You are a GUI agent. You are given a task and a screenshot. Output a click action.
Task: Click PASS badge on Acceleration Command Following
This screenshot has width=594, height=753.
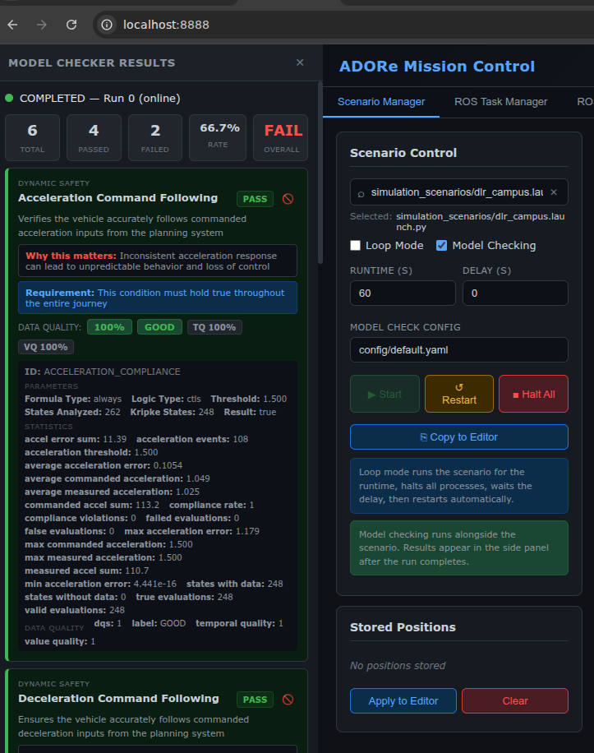pos(255,199)
